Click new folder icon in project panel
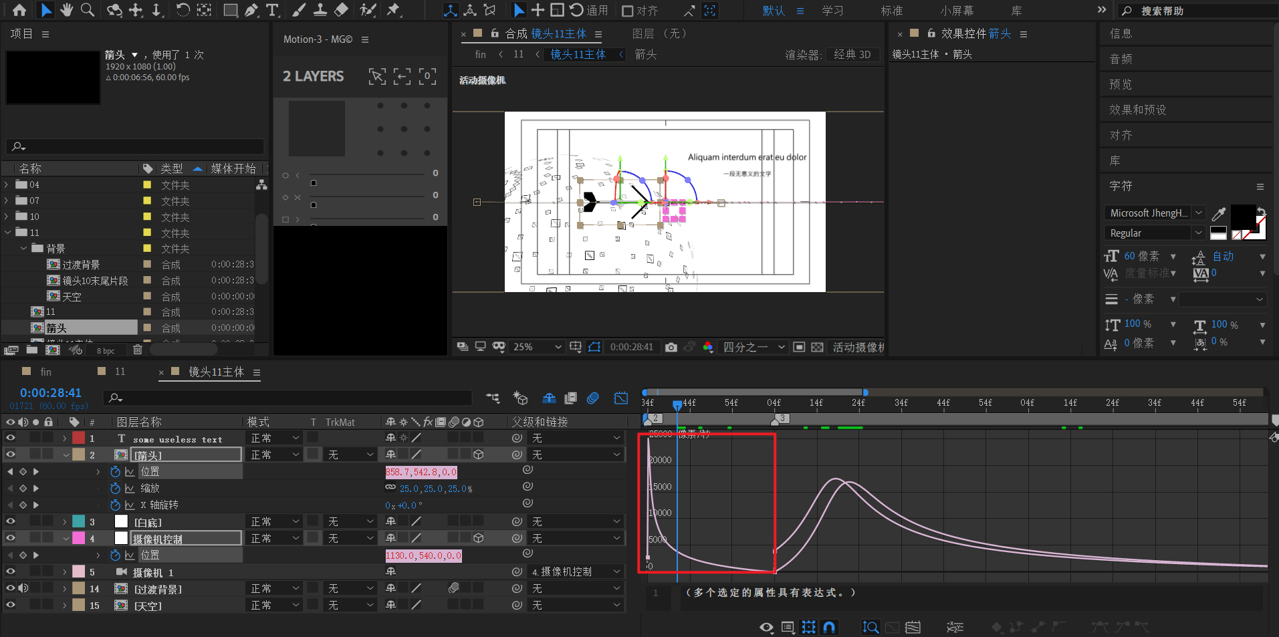The width and height of the screenshot is (1279, 637). [32, 350]
